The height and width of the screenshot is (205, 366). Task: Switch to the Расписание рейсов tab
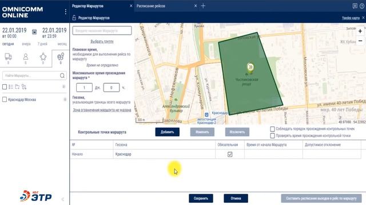(x=151, y=6)
